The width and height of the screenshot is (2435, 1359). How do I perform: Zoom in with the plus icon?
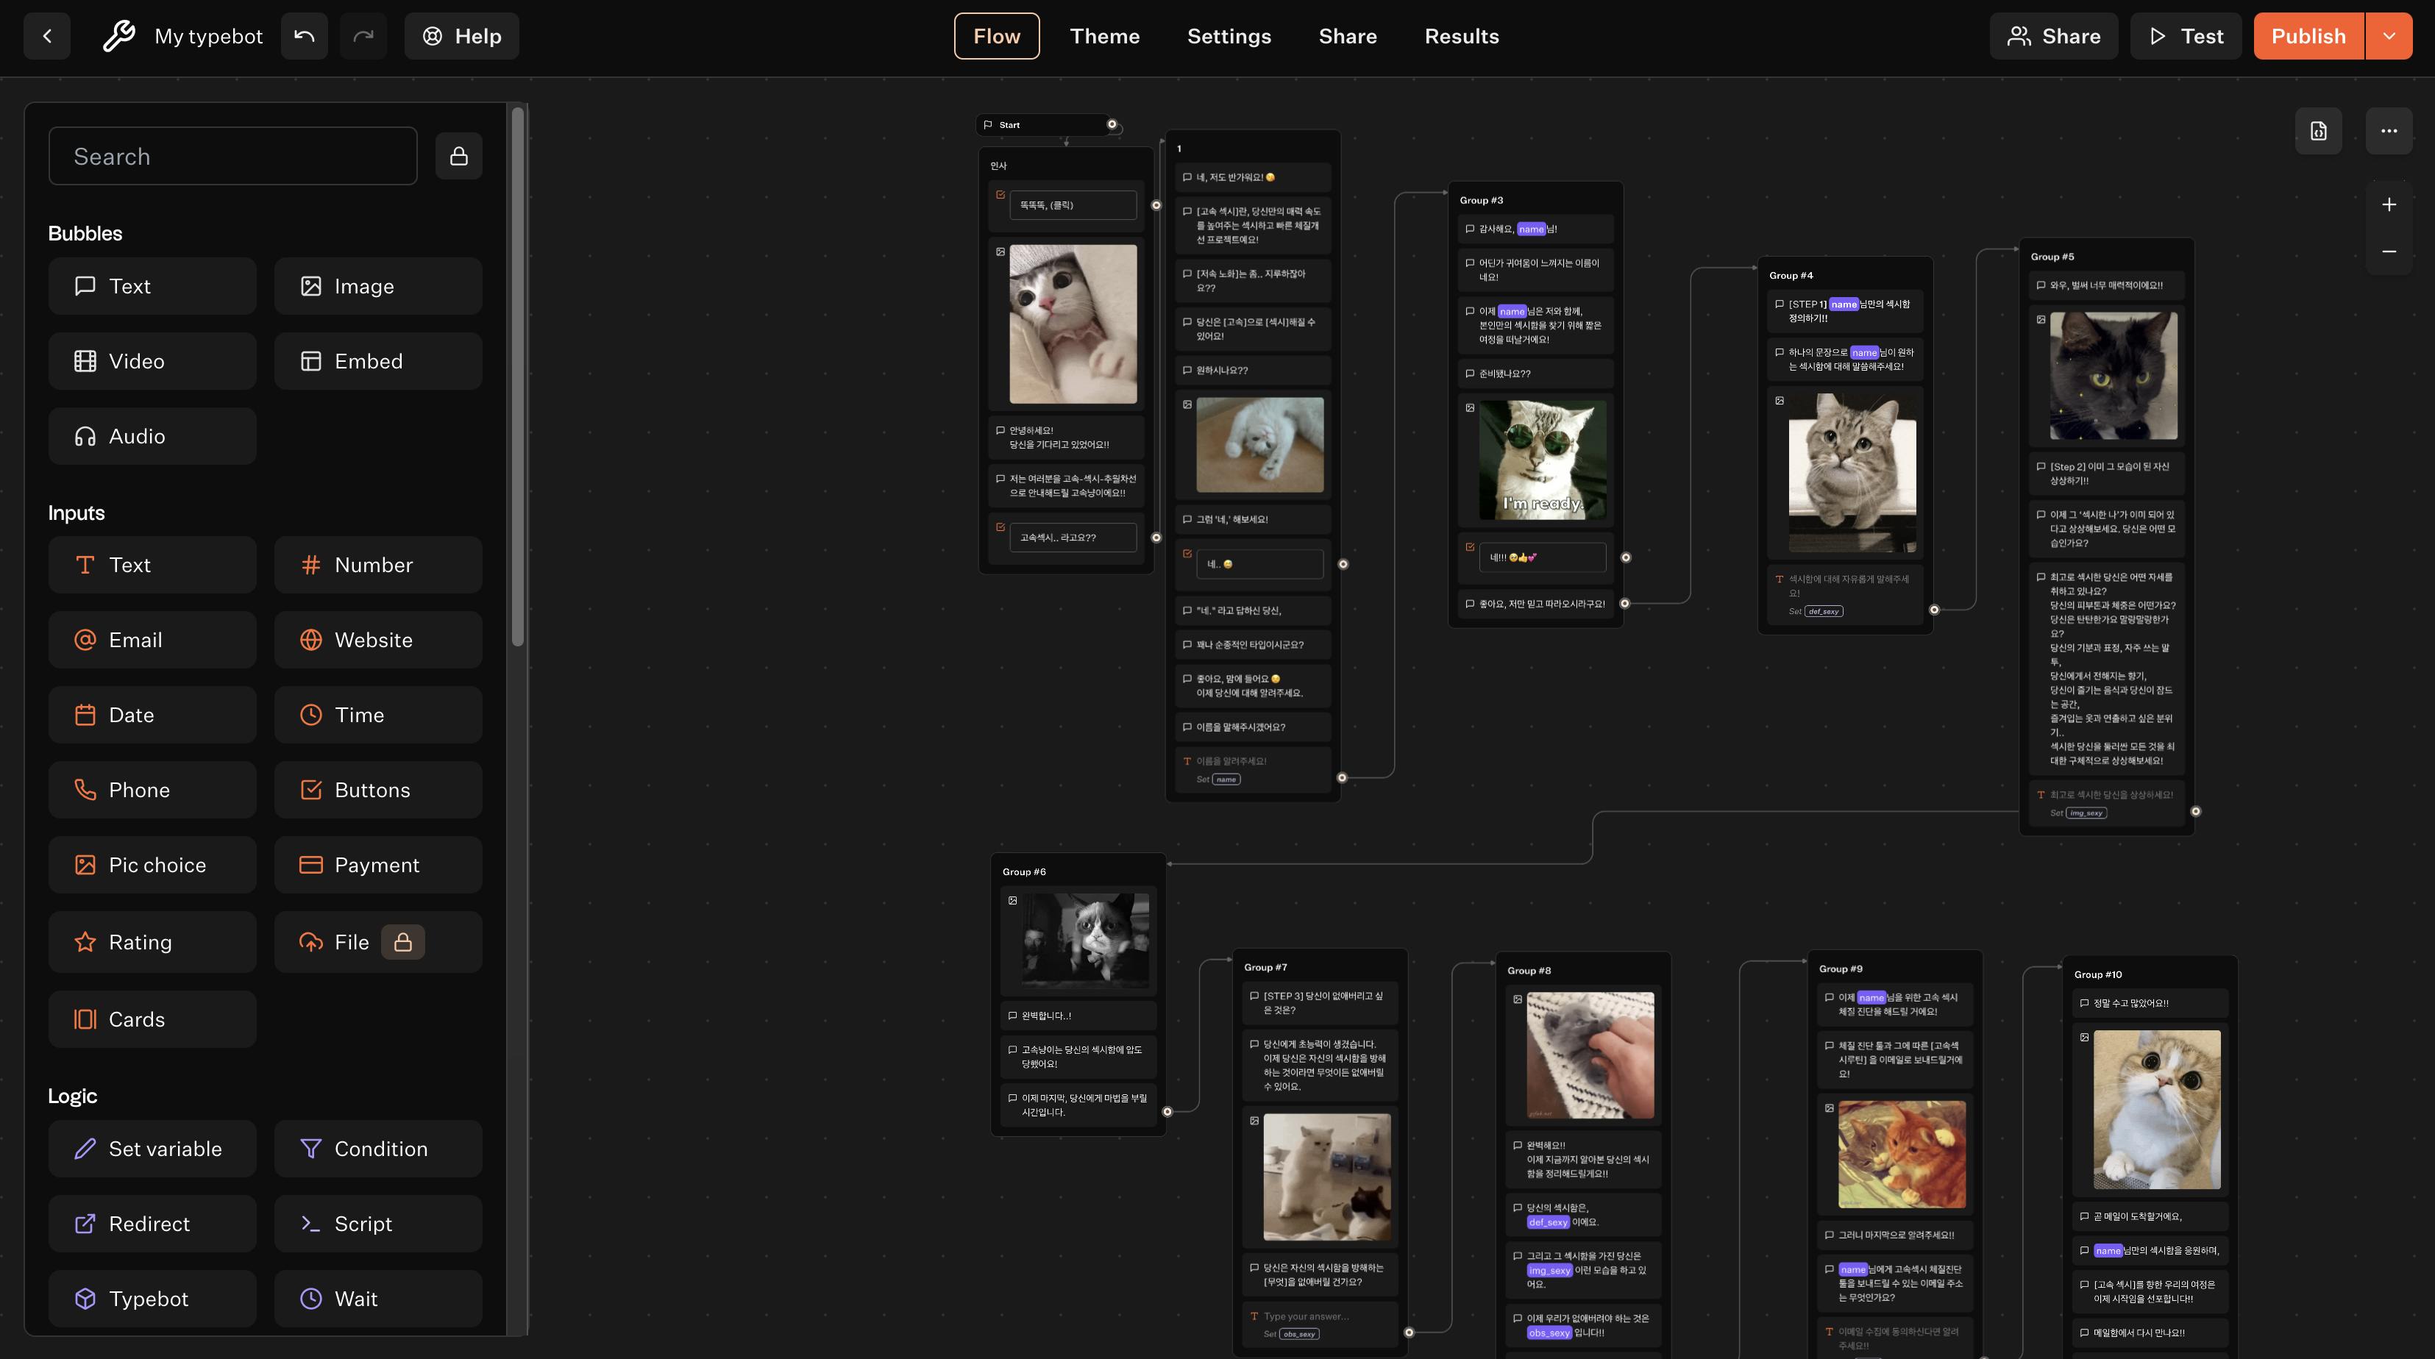point(2389,204)
